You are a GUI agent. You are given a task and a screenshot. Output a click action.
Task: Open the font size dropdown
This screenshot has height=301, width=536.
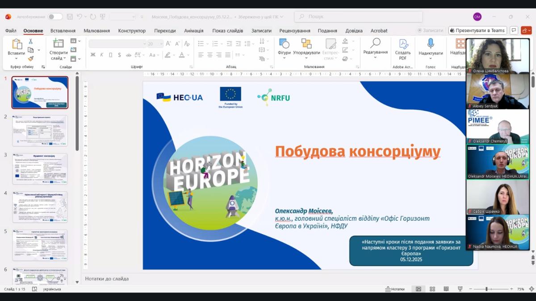[x=161, y=44]
